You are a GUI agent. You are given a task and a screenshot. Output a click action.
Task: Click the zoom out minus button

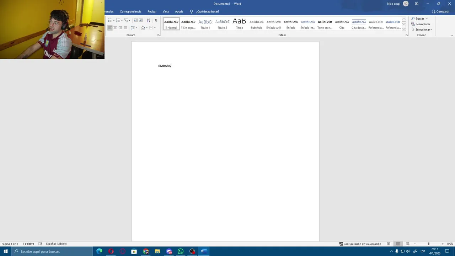pyautogui.click(x=414, y=244)
